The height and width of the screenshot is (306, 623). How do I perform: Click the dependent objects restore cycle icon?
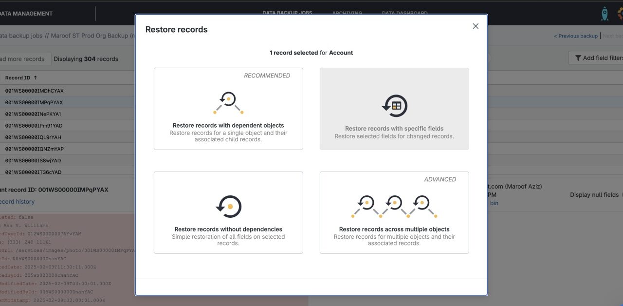(227, 102)
